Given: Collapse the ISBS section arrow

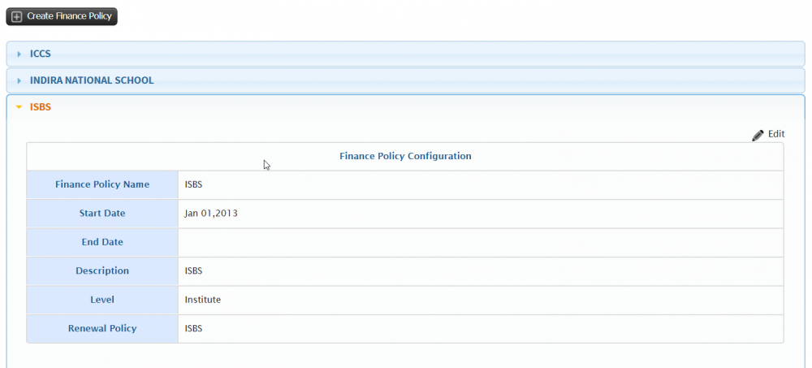Looking at the screenshot, I should point(19,107).
